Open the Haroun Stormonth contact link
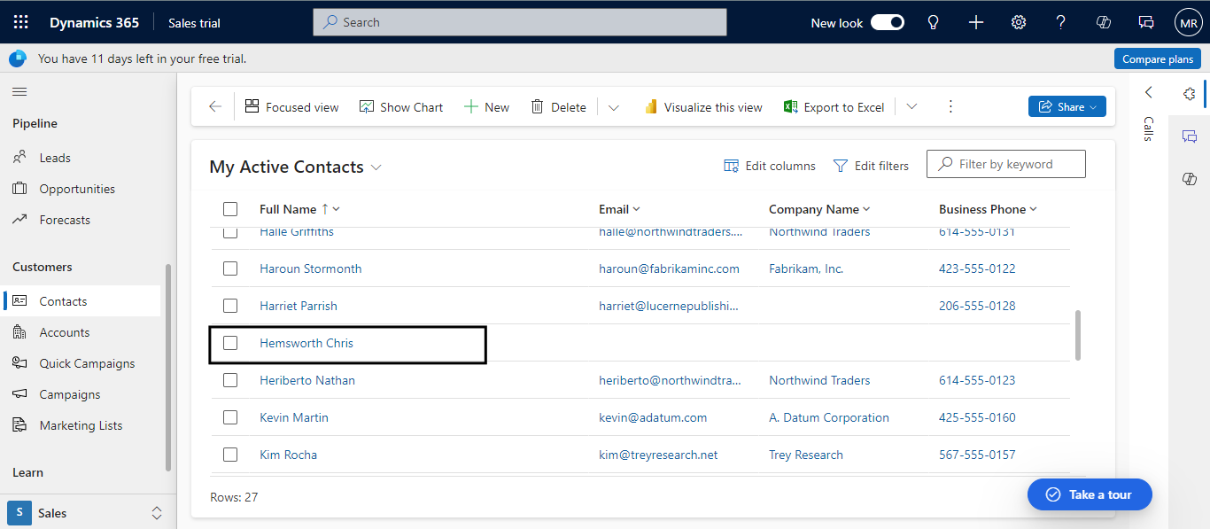This screenshot has height=529, width=1210. click(310, 268)
